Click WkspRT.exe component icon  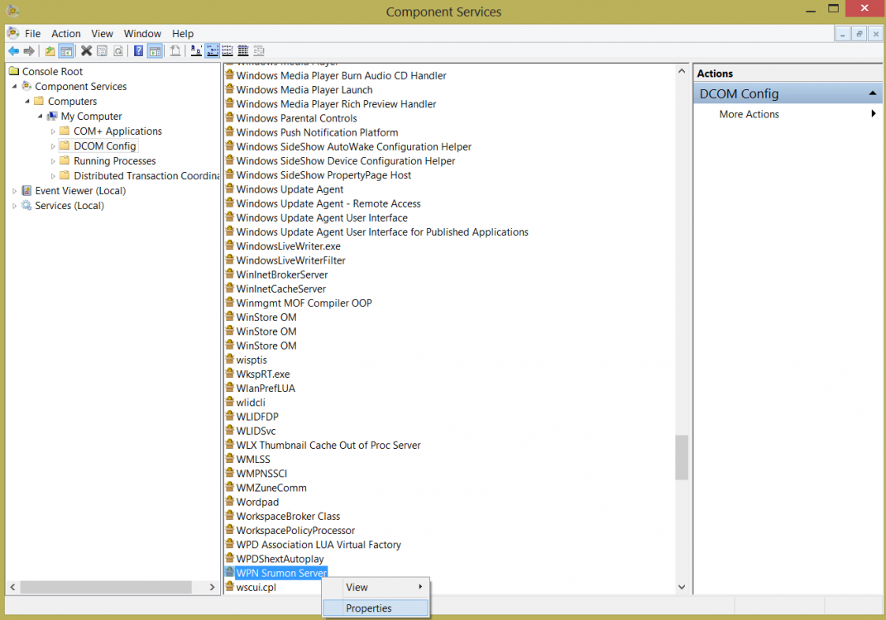pyautogui.click(x=229, y=374)
